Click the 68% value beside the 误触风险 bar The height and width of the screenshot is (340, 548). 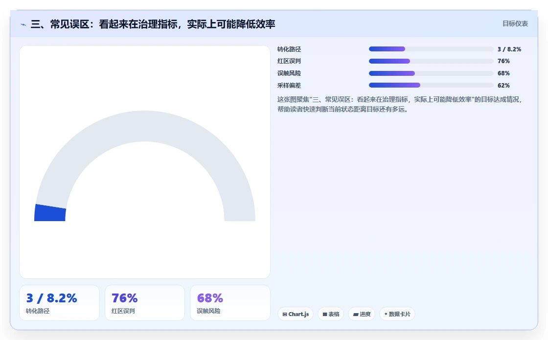click(503, 73)
